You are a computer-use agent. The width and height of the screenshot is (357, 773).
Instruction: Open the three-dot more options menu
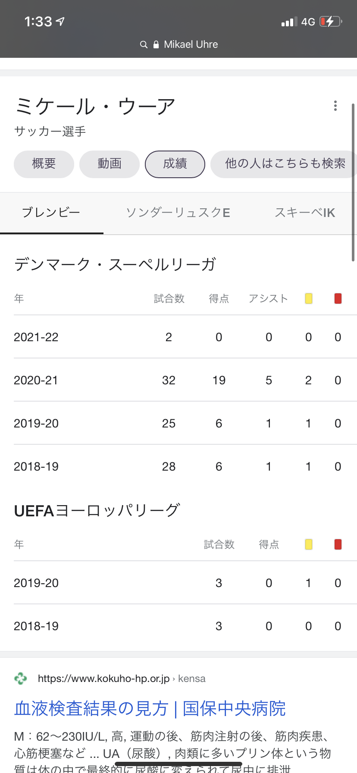[335, 106]
